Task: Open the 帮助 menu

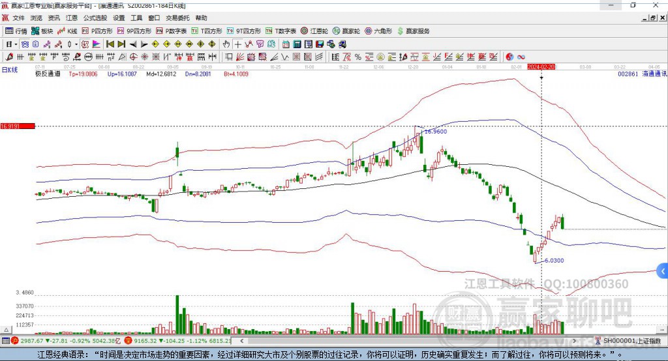Action: (x=201, y=18)
